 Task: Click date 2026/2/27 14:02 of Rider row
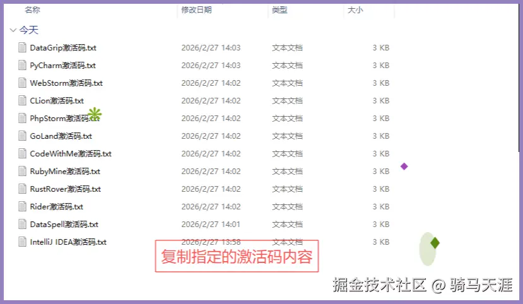211,207
